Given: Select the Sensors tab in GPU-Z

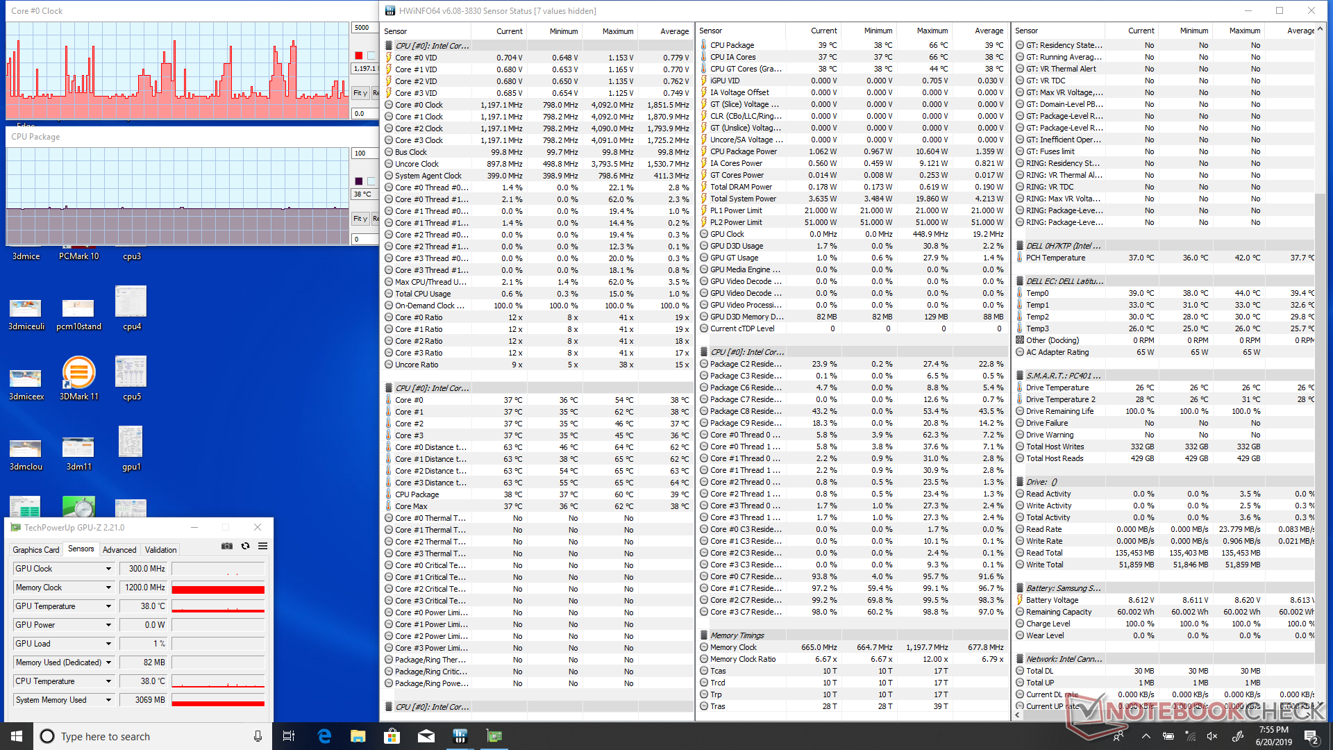Looking at the screenshot, I should coord(81,549).
